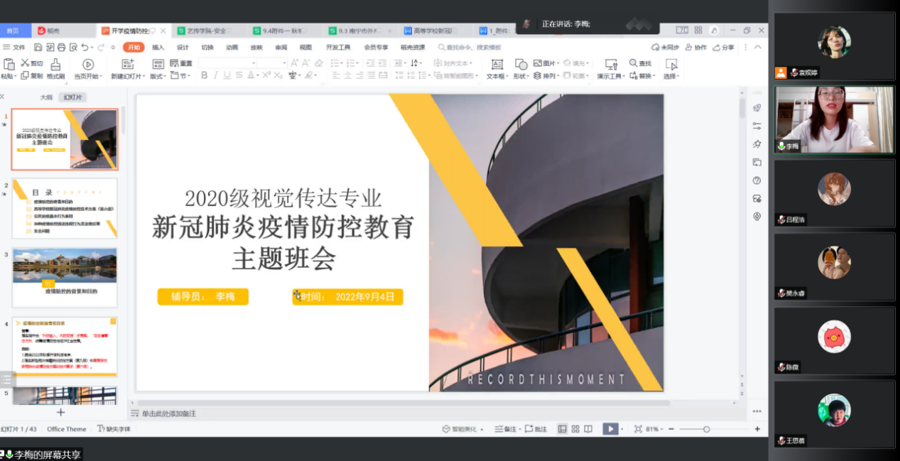Open the Layout (版式) dropdown
The image size is (900, 461).
pos(158,76)
